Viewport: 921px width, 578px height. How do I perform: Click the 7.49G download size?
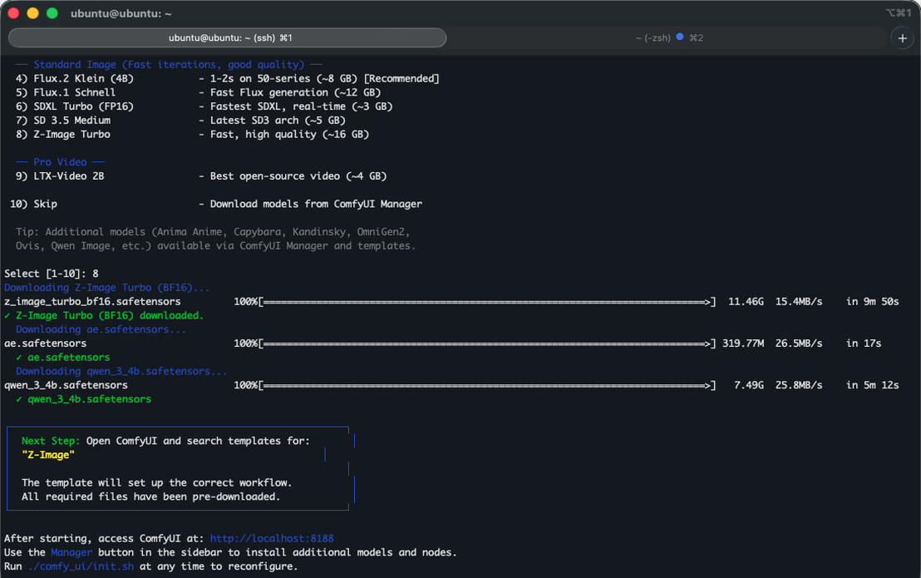pyautogui.click(x=749, y=385)
